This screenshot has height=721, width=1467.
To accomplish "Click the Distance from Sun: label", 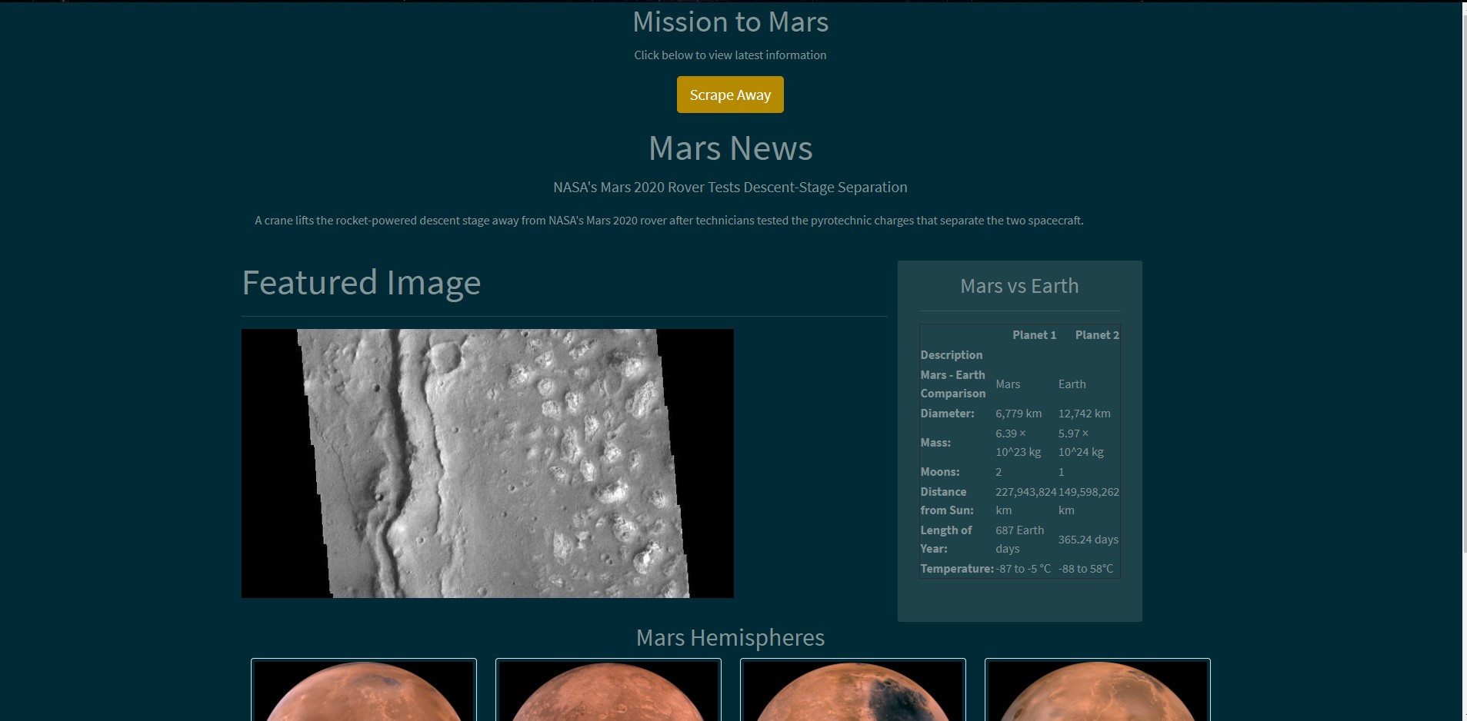I will [947, 501].
